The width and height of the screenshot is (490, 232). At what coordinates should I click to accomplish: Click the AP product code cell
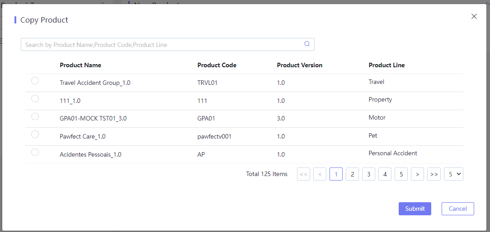[201, 154]
